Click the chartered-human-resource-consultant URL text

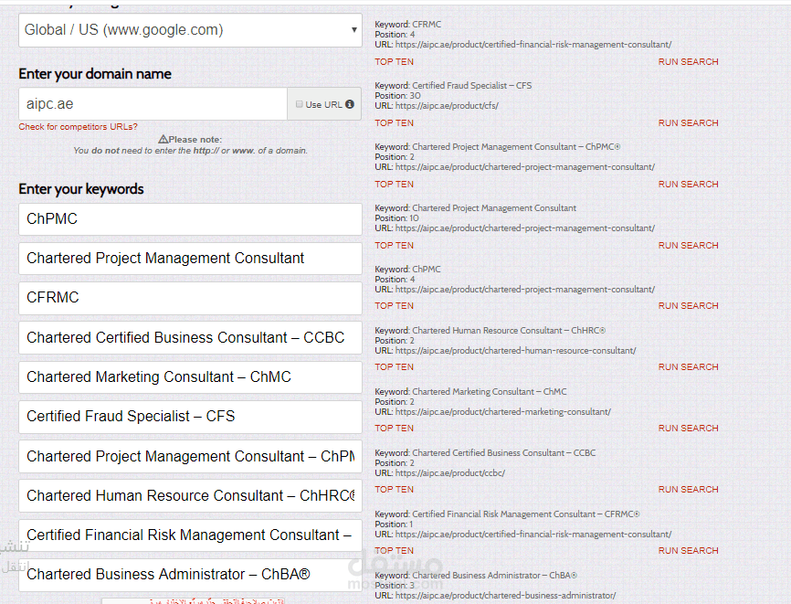pyautogui.click(x=515, y=351)
